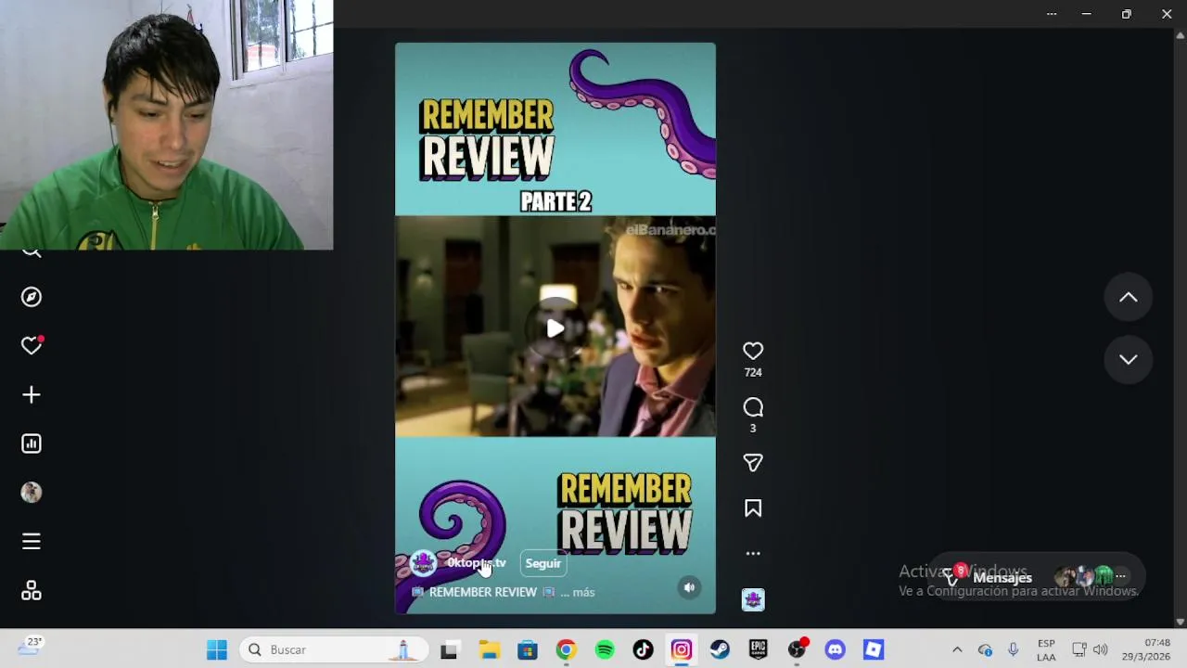Open the hamburger More menu in sidebar

pyautogui.click(x=32, y=541)
